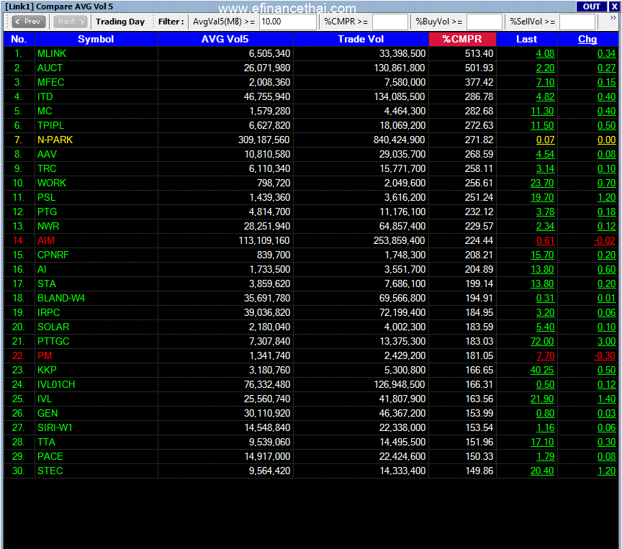Focus the AvgVal5(MB) filter input field
Image resolution: width=622 pixels, height=549 pixels.
coord(287,22)
